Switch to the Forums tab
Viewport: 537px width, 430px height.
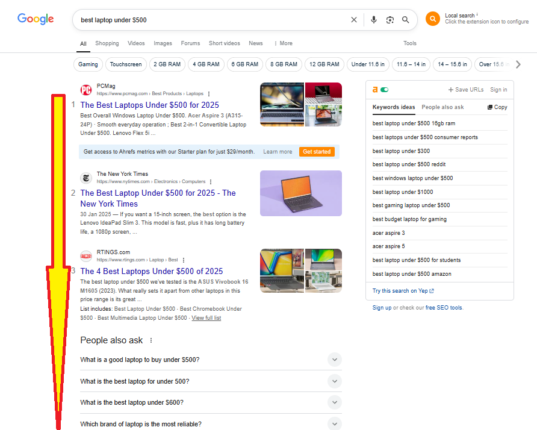coord(190,43)
